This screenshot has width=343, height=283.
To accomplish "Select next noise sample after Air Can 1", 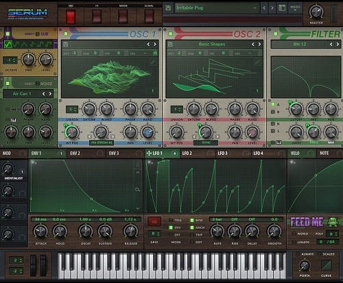I will point(50,94).
